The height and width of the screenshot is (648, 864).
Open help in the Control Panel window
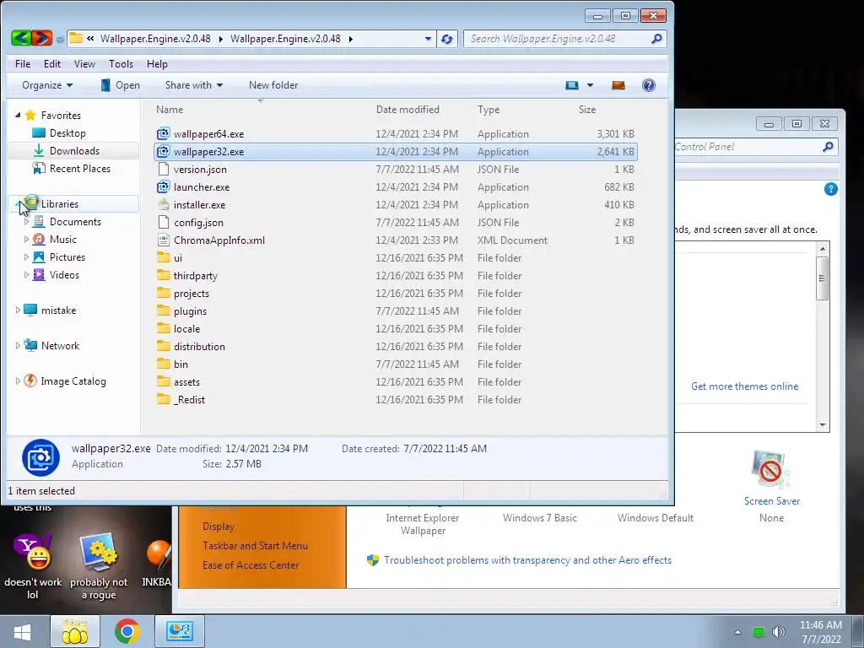pyautogui.click(x=830, y=189)
